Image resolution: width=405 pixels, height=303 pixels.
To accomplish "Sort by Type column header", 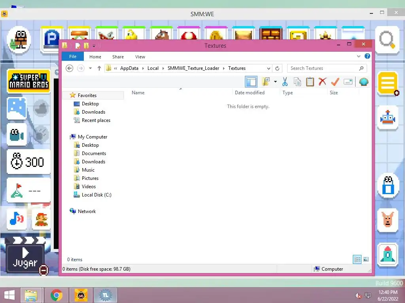I will pyautogui.click(x=288, y=92).
